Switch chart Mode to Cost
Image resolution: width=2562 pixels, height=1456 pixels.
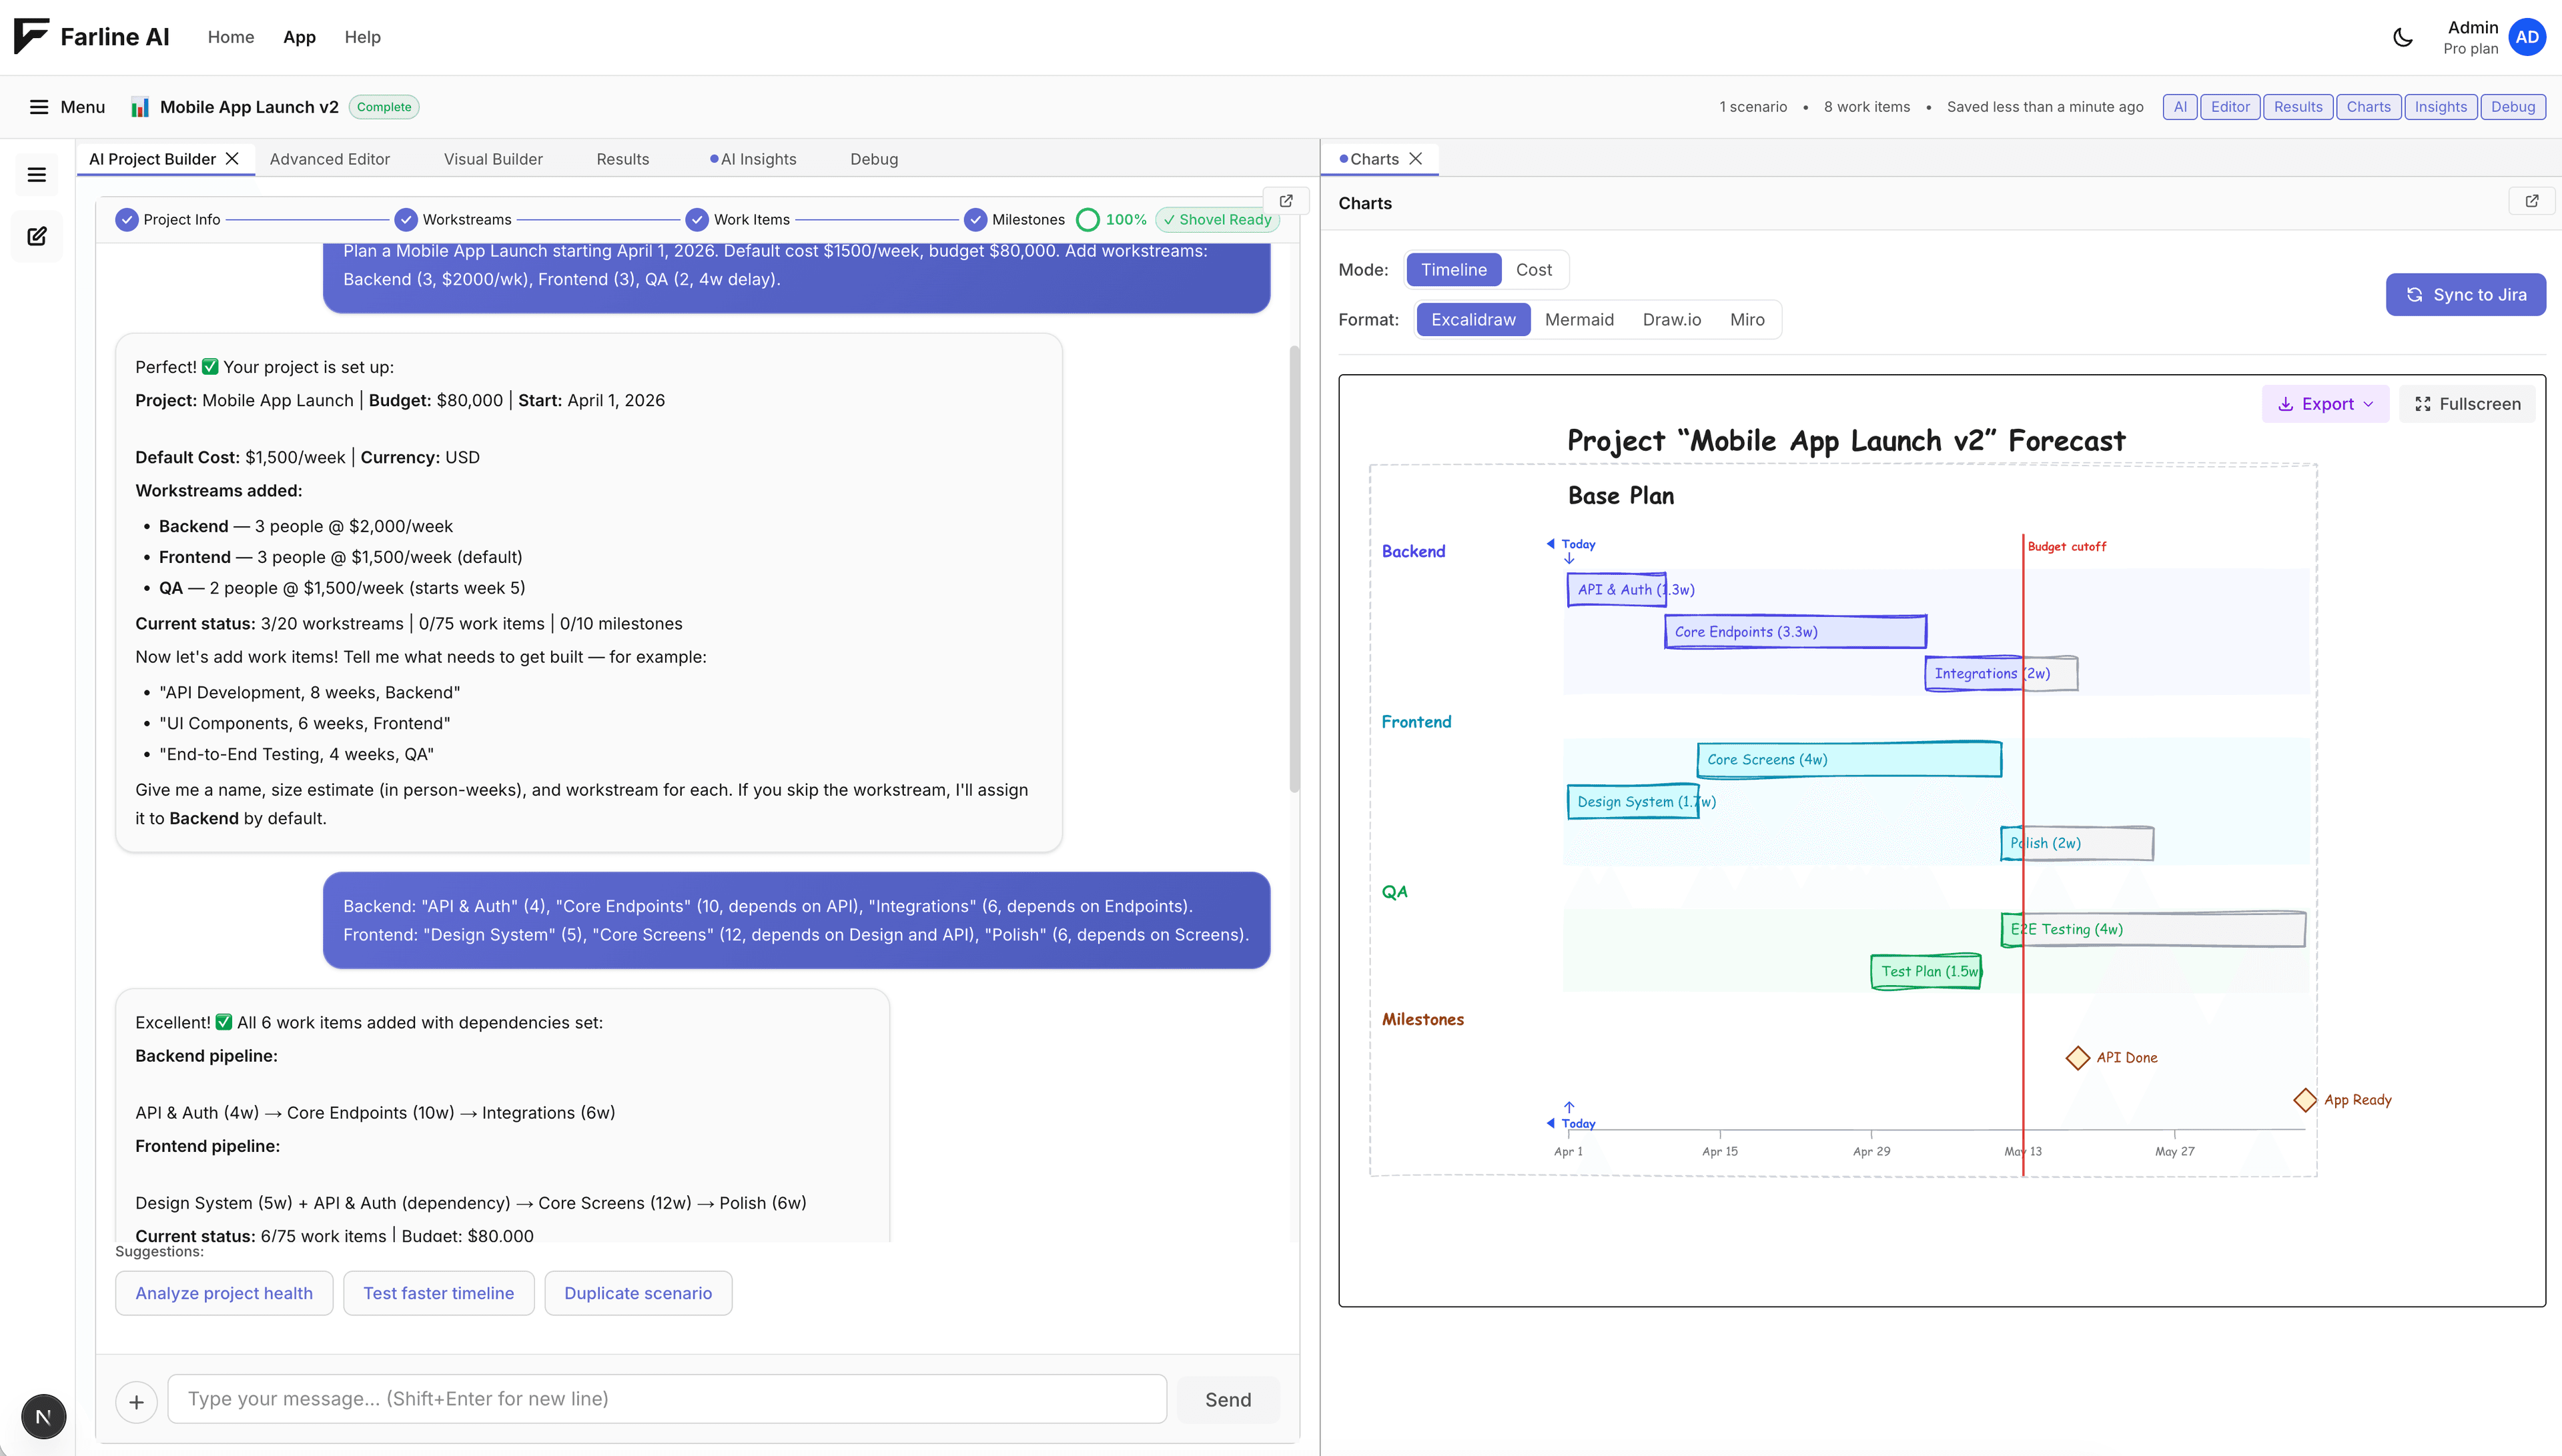1534,269
